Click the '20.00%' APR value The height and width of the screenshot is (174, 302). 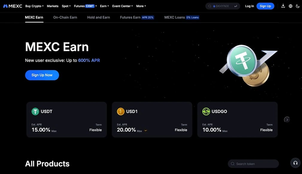126,130
